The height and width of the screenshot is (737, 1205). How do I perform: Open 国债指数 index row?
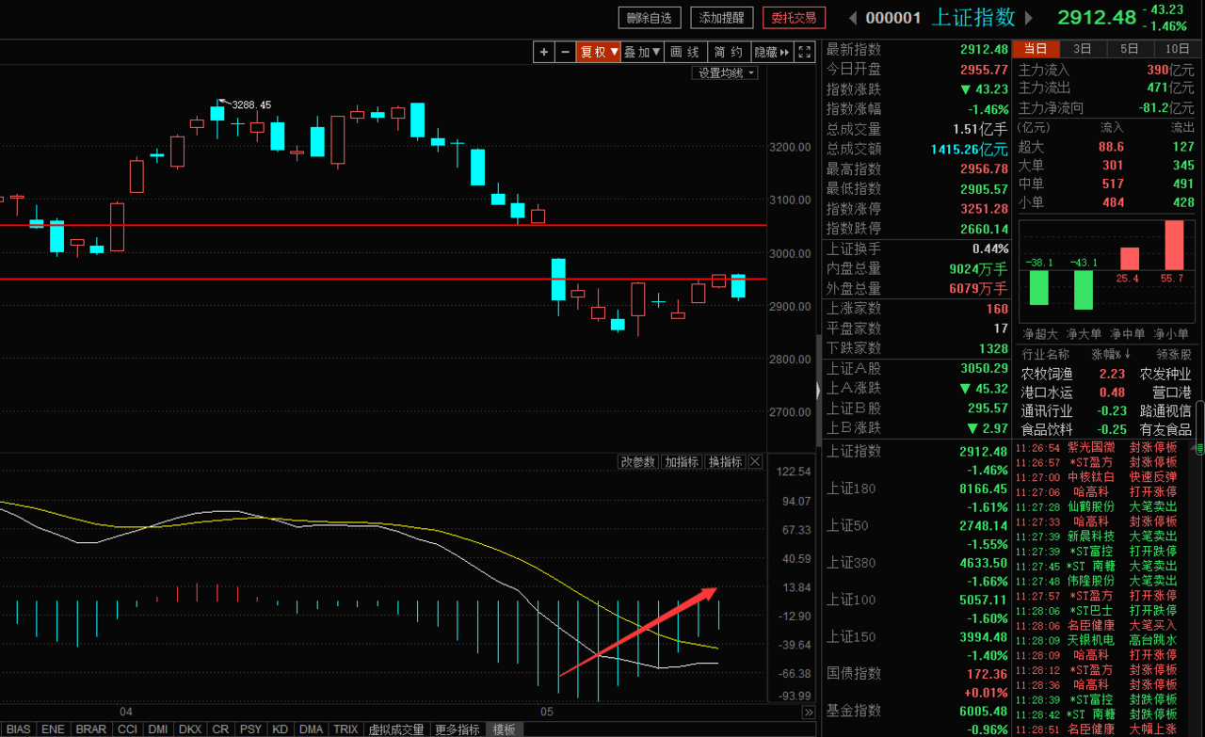[x=918, y=682]
